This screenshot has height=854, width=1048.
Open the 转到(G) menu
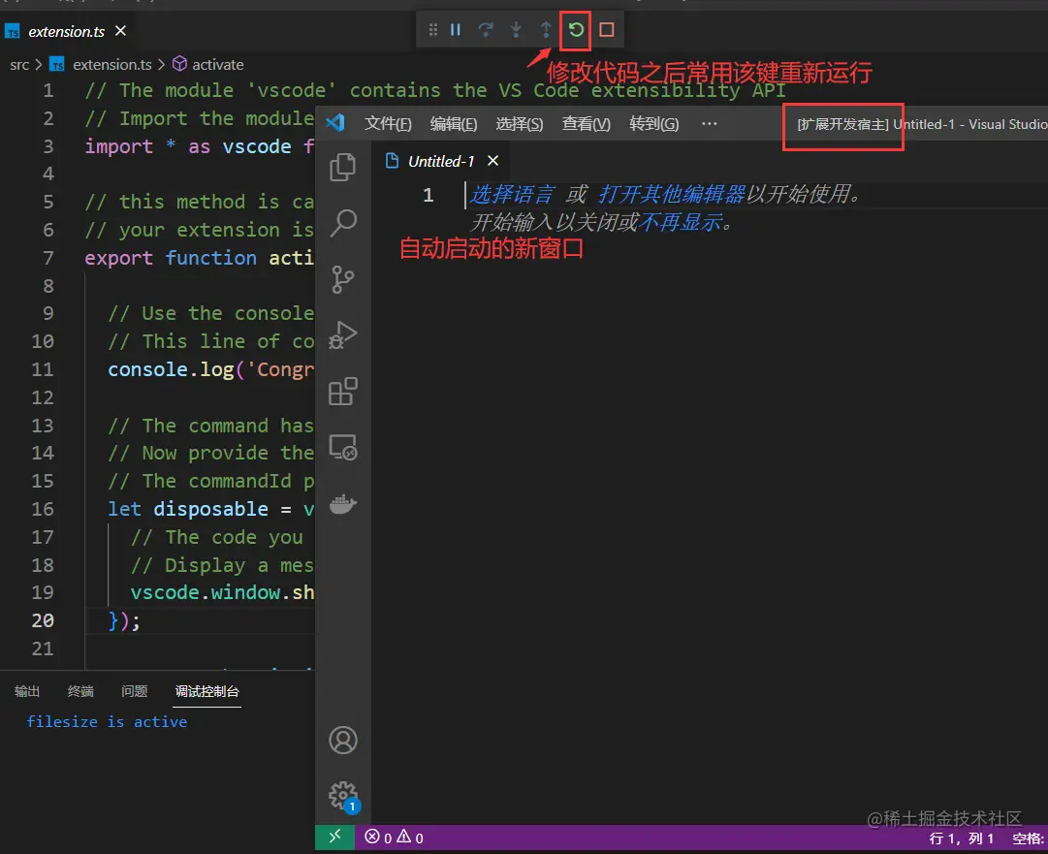pos(653,124)
